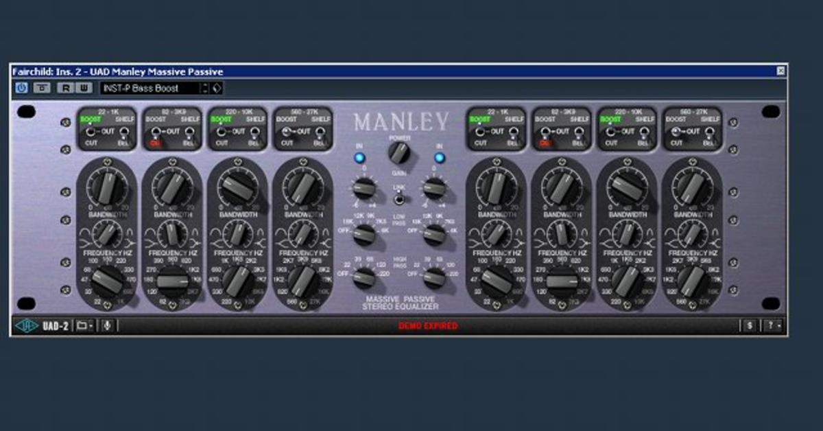Toggle the blue plugin power/bypass button in toolbar

tap(21, 88)
